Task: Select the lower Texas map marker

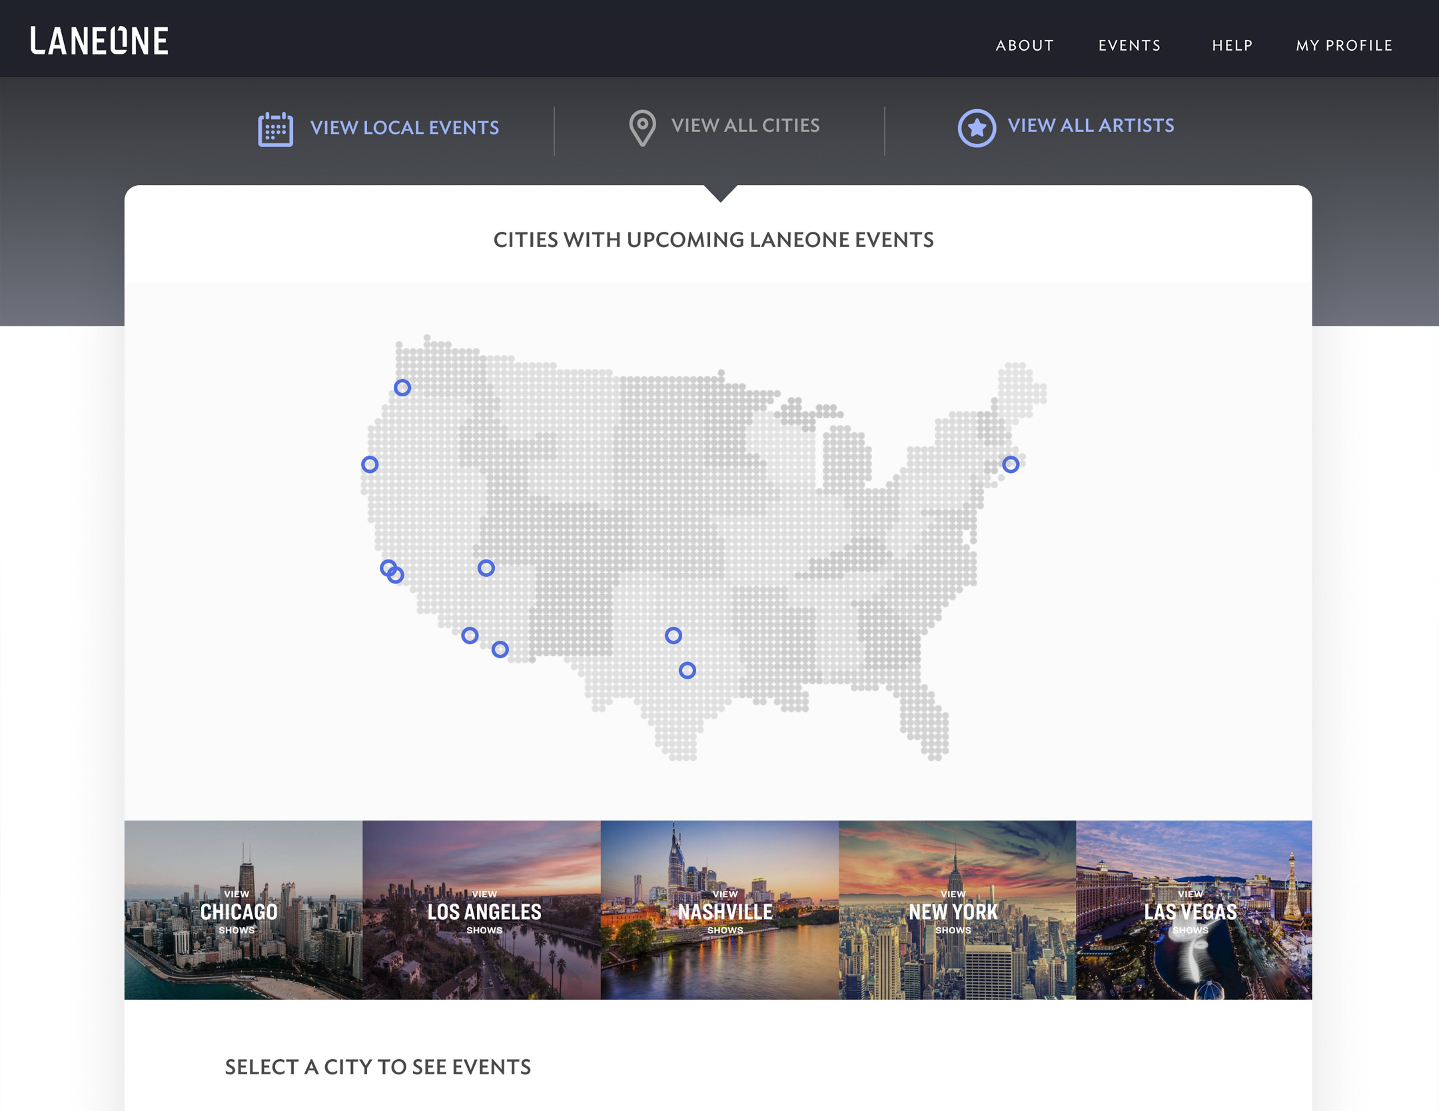Action: pos(688,670)
